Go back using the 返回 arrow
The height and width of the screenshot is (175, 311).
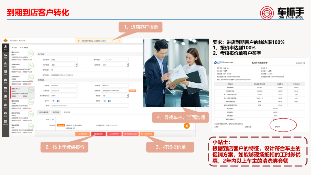coord(14,47)
